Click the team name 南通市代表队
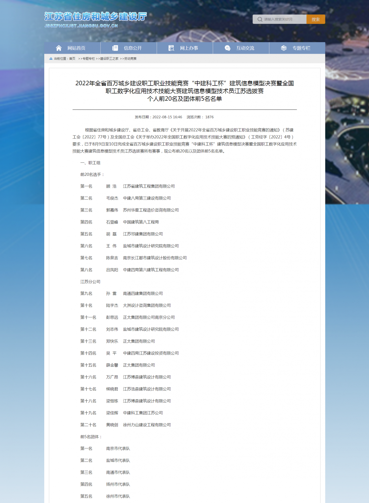 click(118, 472)
